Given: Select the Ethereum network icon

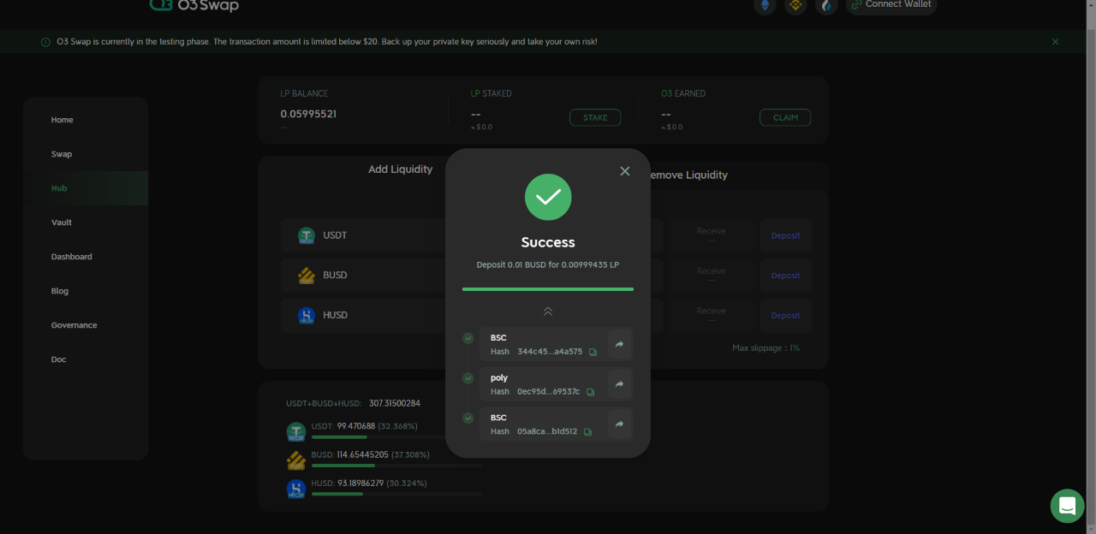Looking at the screenshot, I should tap(765, 5).
